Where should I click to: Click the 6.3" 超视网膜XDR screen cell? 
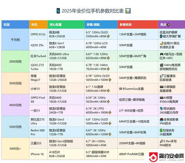point(101,154)
